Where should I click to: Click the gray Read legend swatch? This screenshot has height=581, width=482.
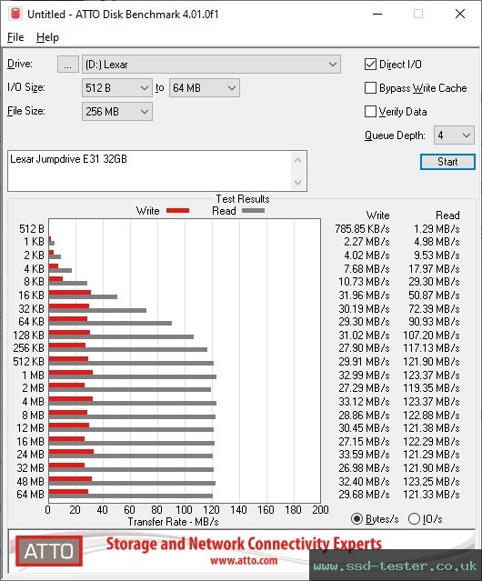[x=253, y=210]
